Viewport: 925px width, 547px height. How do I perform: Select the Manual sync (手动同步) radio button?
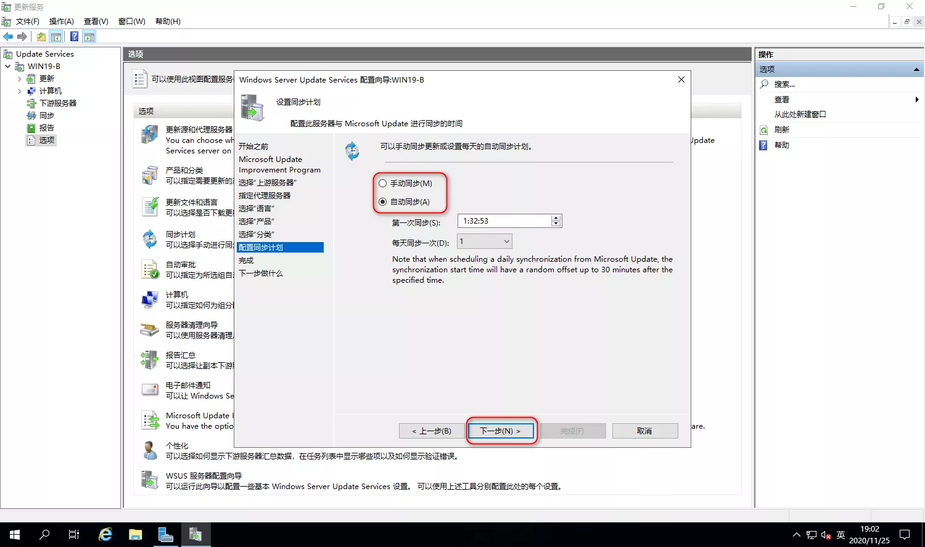(383, 184)
